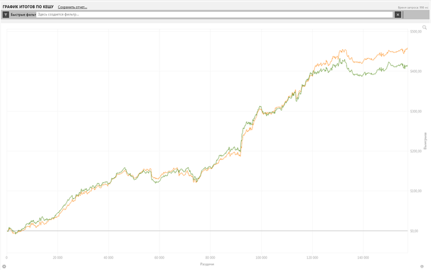This screenshot has width=431, height=270.
Task: Open the 'Сохранить отчет...' link
Action: point(72,7)
